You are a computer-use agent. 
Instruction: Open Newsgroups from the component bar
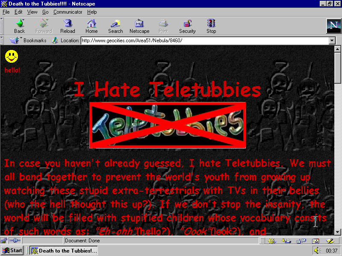(x=301, y=241)
